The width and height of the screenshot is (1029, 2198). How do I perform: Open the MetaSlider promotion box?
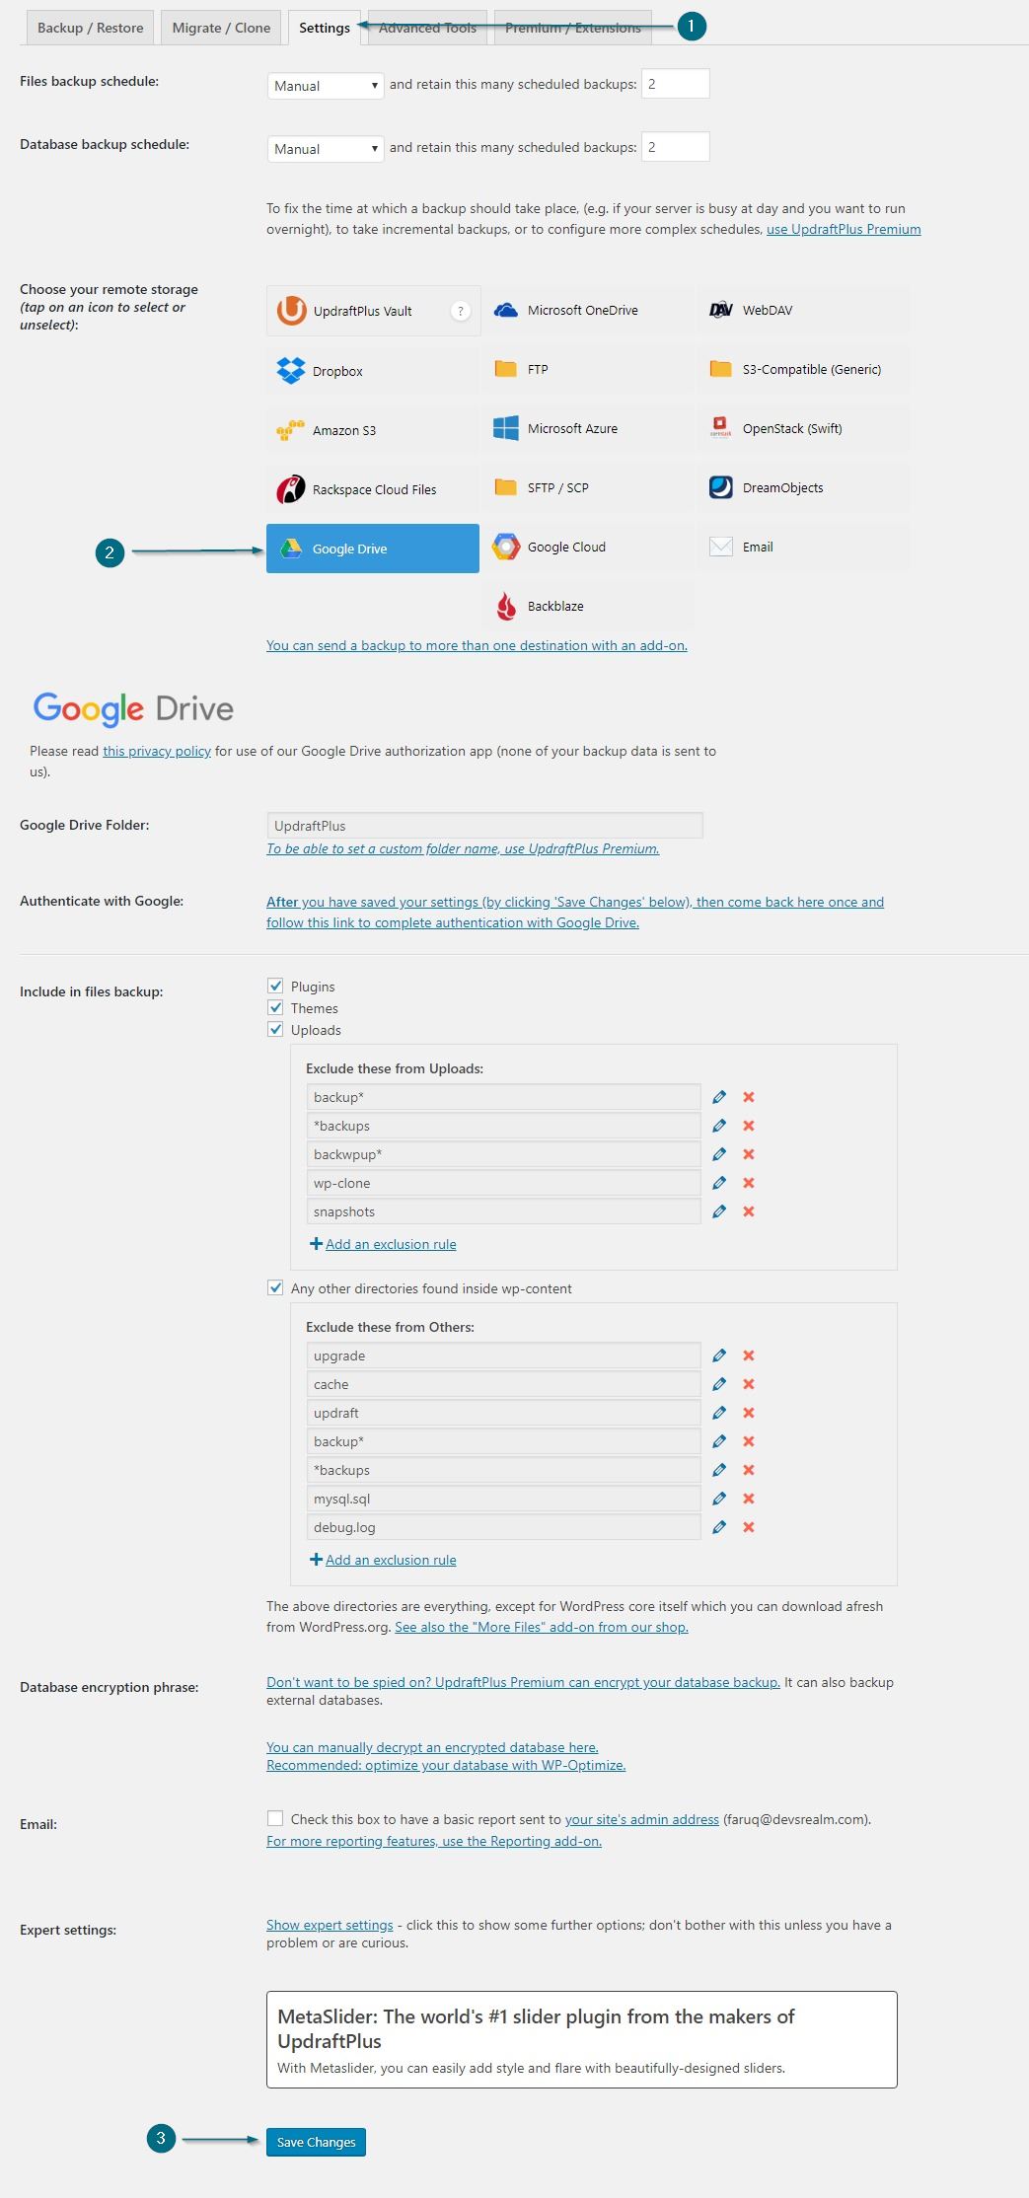tap(582, 2039)
